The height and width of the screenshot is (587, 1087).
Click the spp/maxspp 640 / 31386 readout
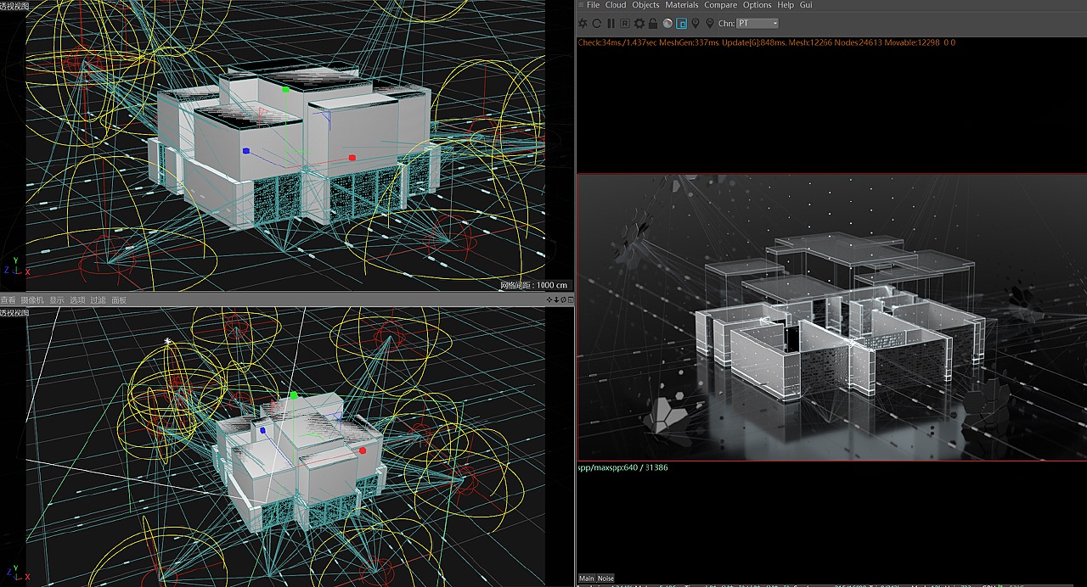tap(622, 467)
